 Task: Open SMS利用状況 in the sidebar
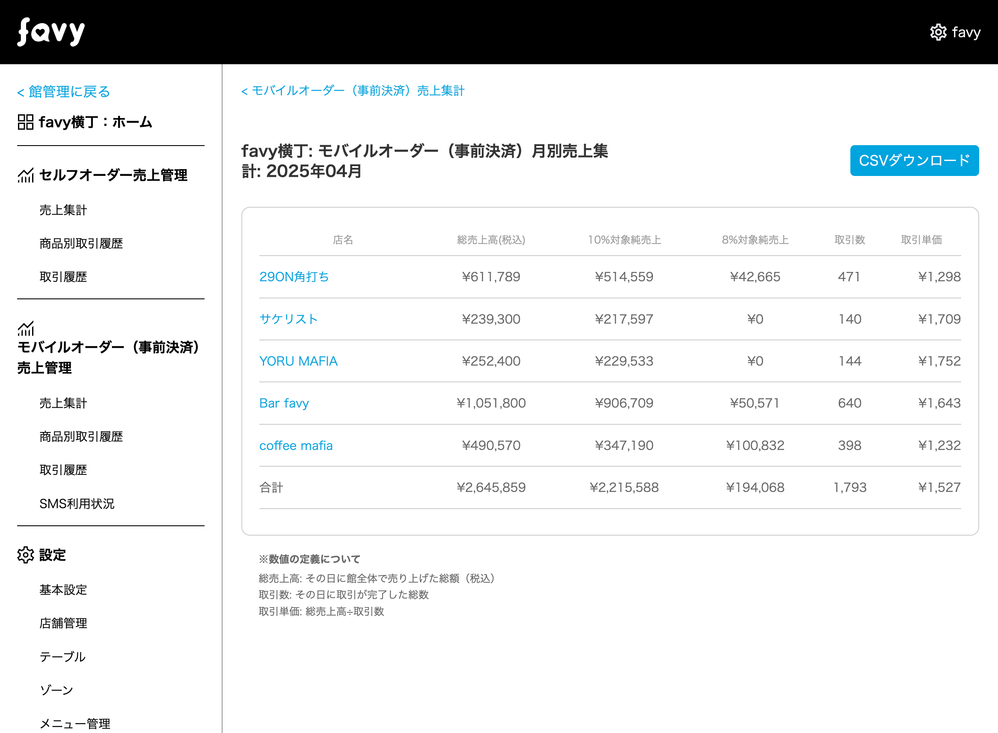(x=77, y=504)
